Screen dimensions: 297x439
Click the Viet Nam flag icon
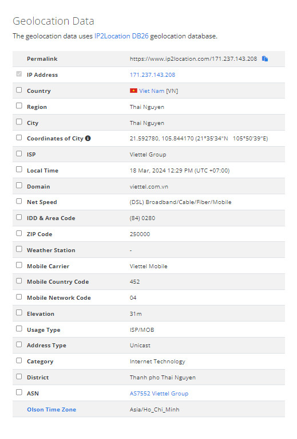[x=133, y=91]
